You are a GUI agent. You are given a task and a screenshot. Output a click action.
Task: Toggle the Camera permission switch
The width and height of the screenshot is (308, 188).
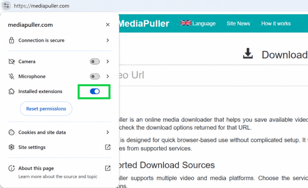95,61
